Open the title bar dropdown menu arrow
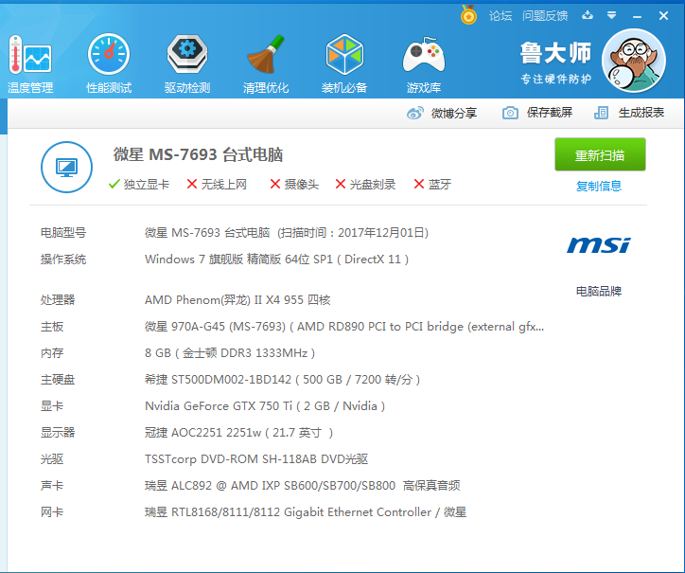685x573 pixels. pyautogui.click(x=611, y=16)
